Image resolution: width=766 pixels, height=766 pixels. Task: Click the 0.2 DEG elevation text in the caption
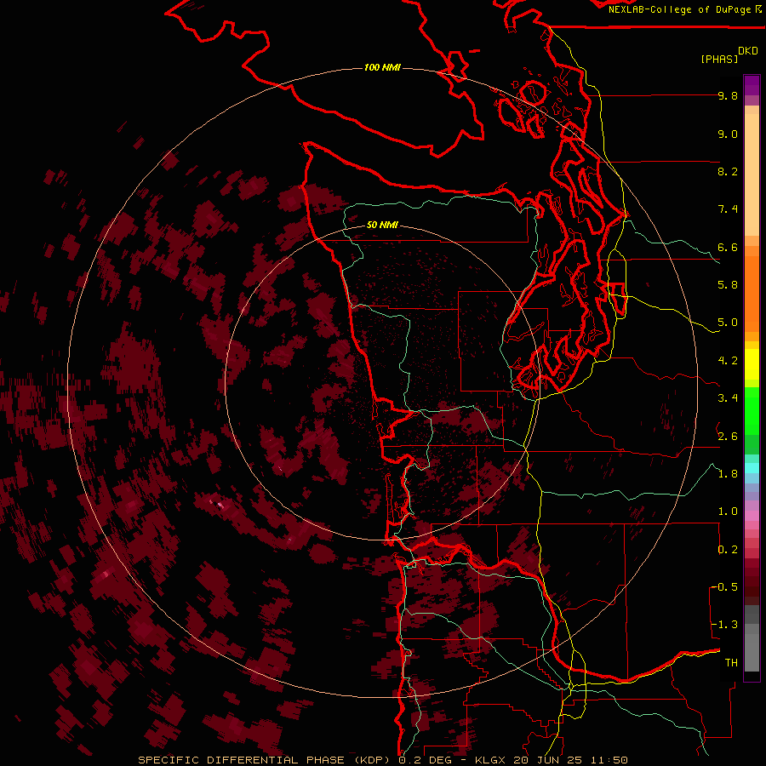425,760
